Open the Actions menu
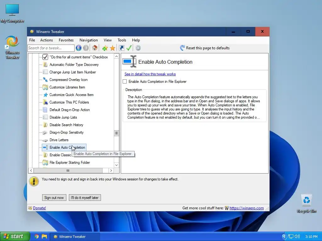This screenshot has width=322, height=241. (x=47, y=40)
